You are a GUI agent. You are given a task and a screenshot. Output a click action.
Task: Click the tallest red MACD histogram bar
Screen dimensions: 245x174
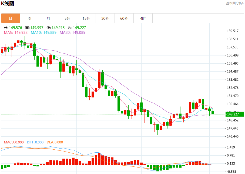[99, 159]
